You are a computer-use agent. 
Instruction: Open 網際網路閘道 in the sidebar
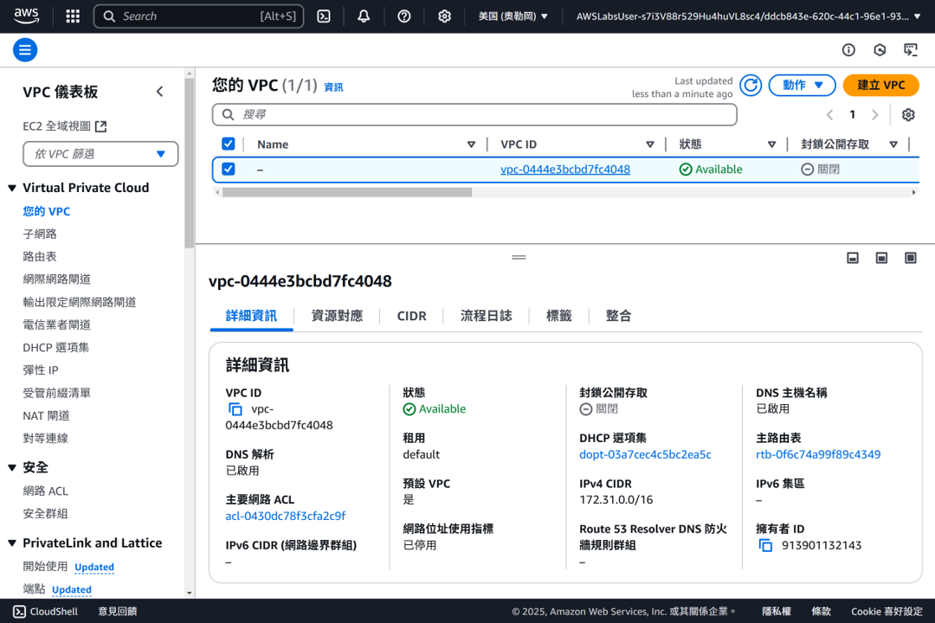(56, 279)
